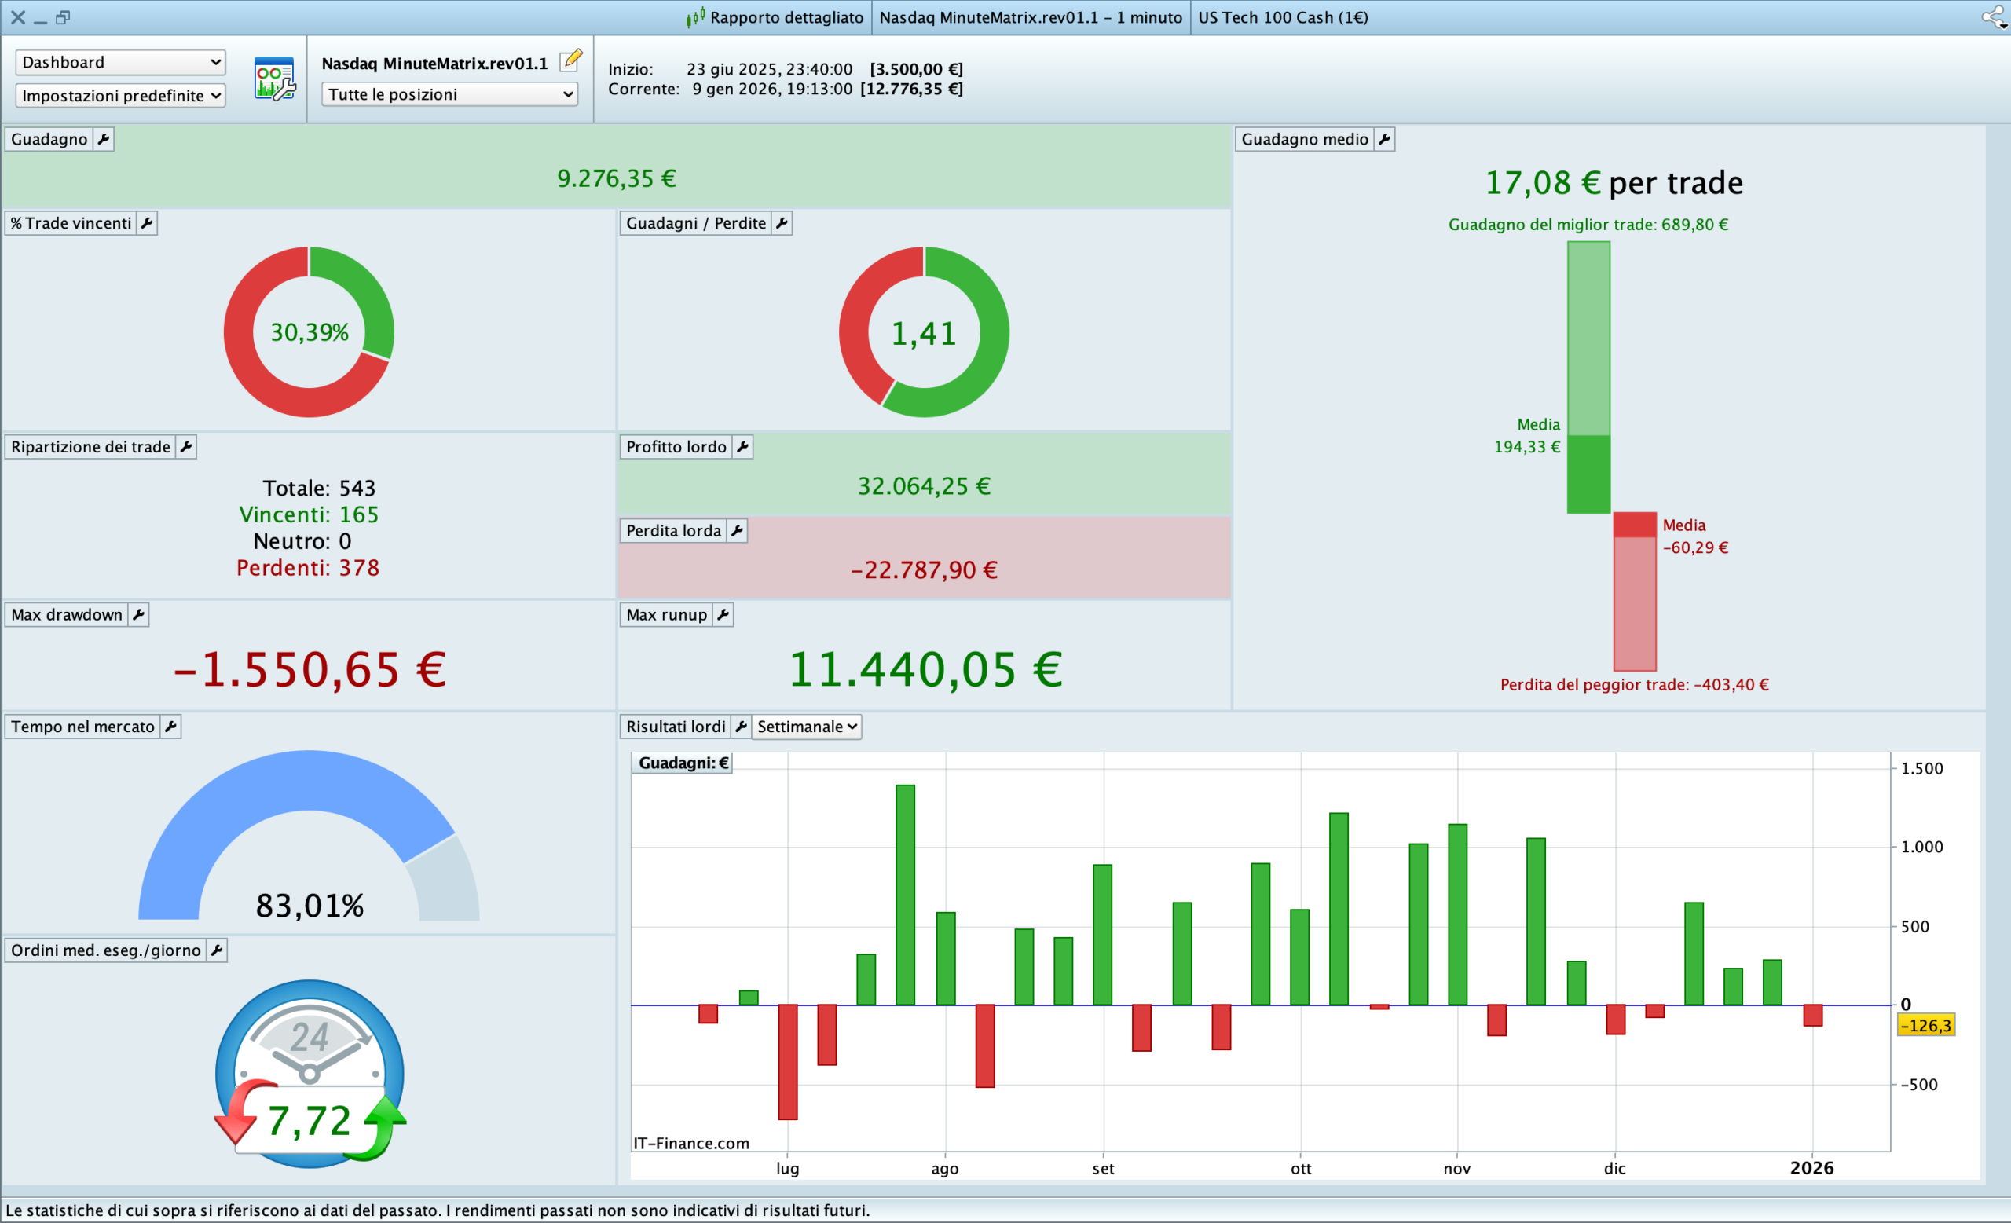Click the Max runup label button

point(666,615)
